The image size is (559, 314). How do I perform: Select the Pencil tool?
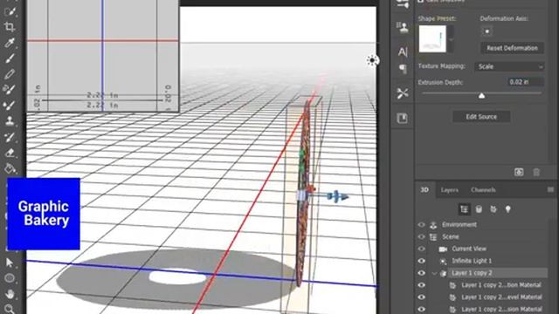10,74
